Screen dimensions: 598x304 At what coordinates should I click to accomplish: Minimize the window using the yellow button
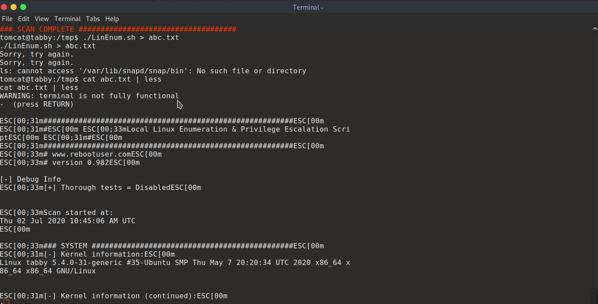click(14, 7)
